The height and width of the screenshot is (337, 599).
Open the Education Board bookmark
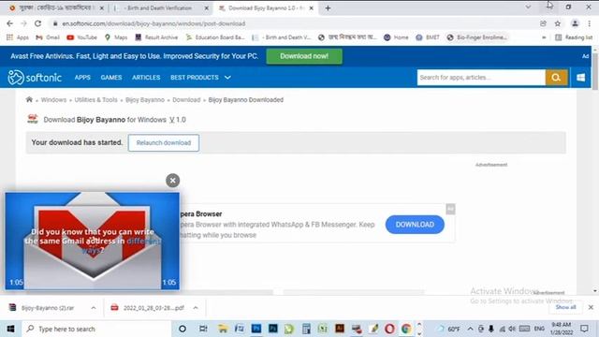point(215,37)
